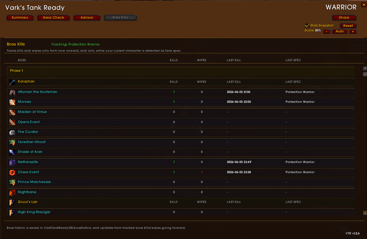Click the Nightbane boss icon
This screenshot has height=239, width=367.
12,193
